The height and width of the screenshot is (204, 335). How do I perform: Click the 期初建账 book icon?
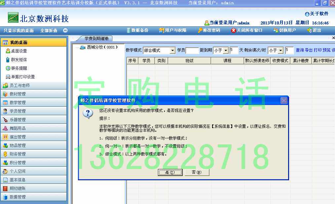pyautogui.click(x=5, y=188)
